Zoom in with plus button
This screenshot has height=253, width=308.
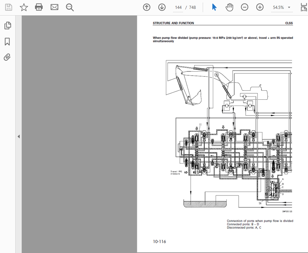pyautogui.click(x=260, y=8)
